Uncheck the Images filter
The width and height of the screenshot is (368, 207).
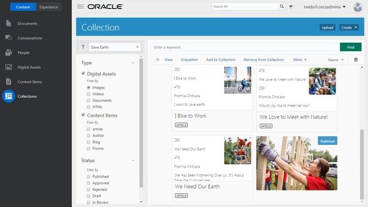[x=89, y=87]
